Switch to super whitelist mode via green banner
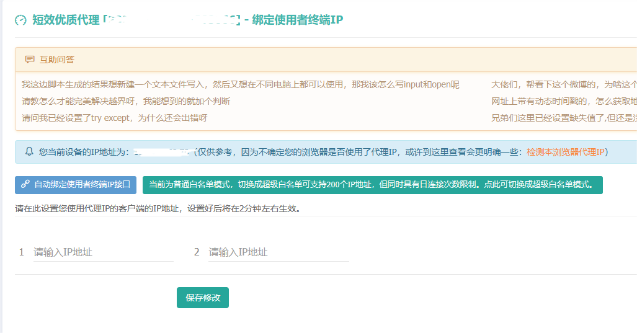Image resolution: width=637 pixels, height=333 pixels. point(373,185)
